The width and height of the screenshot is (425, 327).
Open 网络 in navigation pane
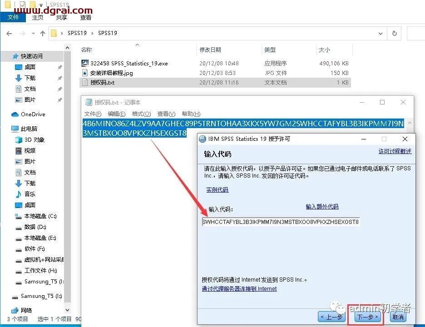[26, 310]
